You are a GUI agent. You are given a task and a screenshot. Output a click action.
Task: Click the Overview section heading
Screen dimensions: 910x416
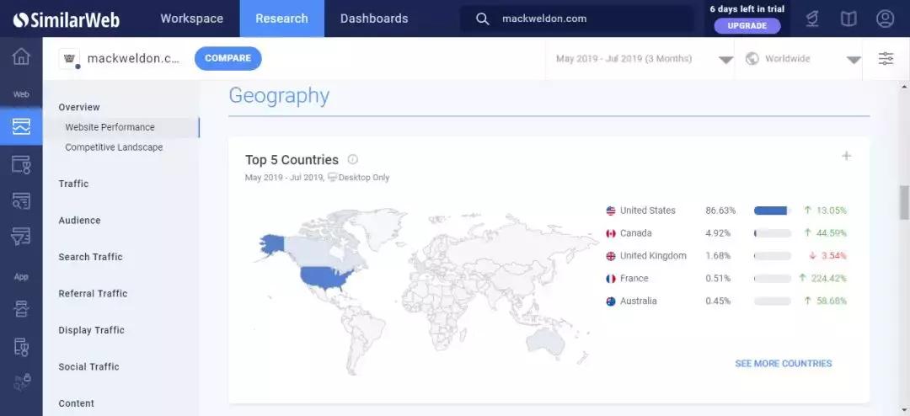[x=79, y=107]
